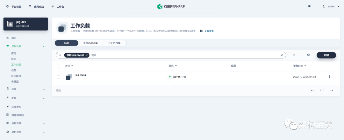Open 镜像构建器 menu label in sidebar
This screenshot has height=140, width=344.
point(18,115)
